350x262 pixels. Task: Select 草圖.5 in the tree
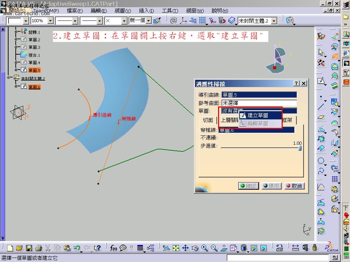pyautogui.click(x=34, y=70)
